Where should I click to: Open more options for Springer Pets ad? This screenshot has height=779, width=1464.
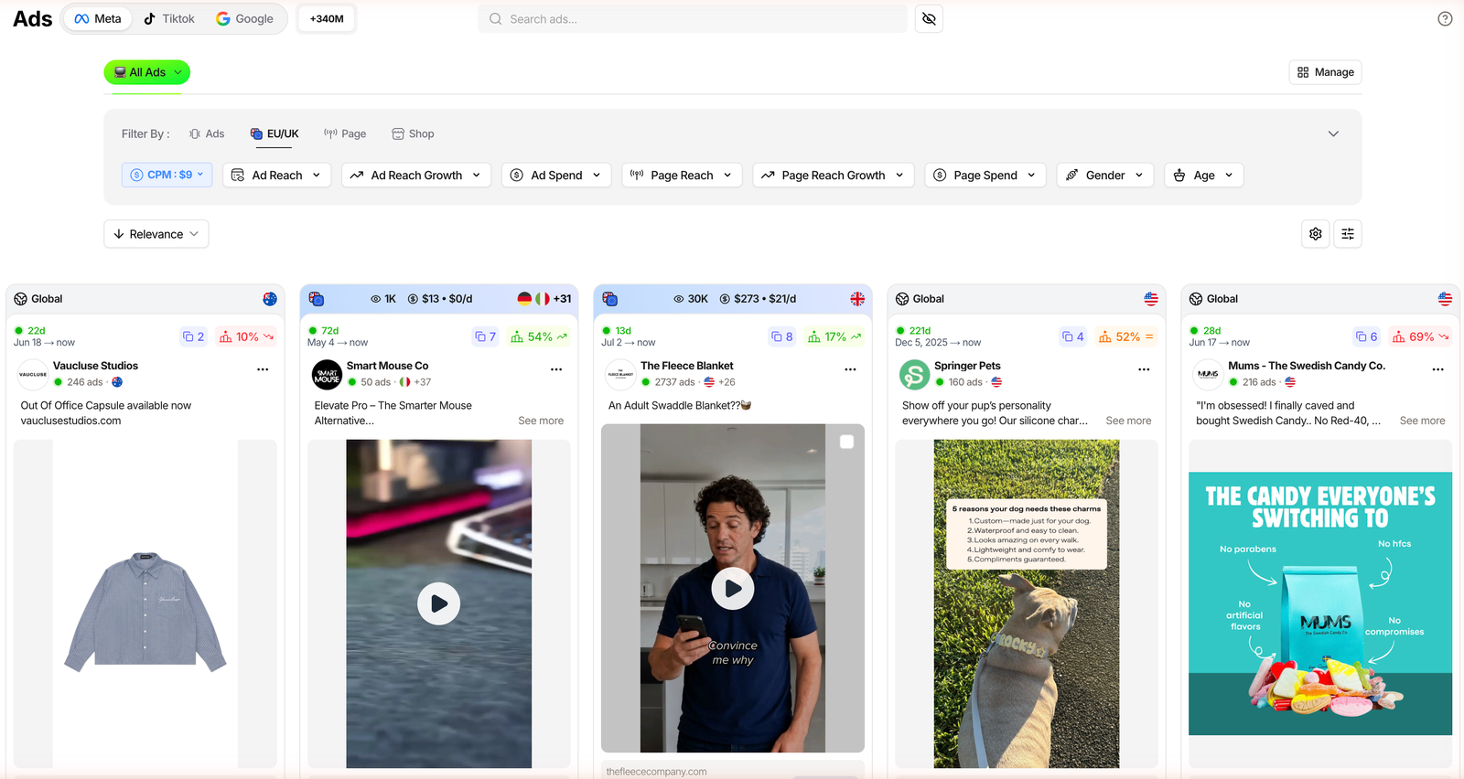[1144, 369]
